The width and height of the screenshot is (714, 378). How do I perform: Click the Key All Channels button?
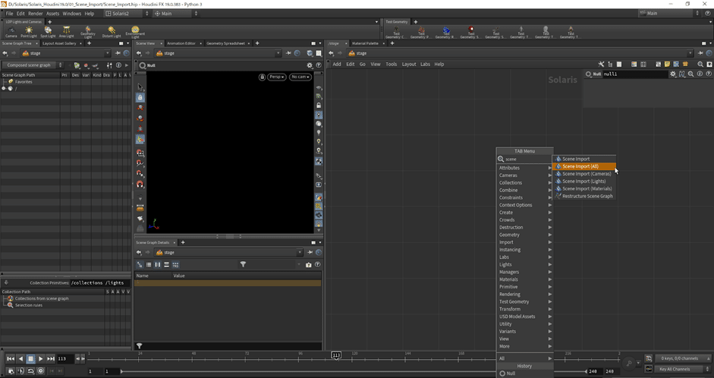tap(675, 369)
